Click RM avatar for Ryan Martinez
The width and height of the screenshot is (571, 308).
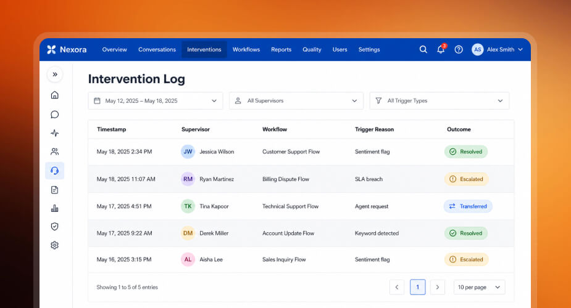coord(188,179)
